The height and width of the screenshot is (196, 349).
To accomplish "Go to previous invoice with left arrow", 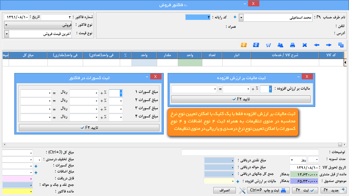I will click(x=317, y=45).
